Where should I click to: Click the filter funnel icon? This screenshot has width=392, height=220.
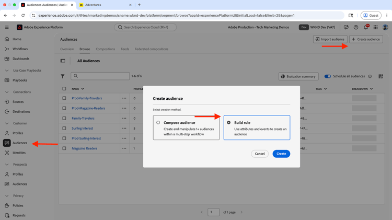(63, 76)
